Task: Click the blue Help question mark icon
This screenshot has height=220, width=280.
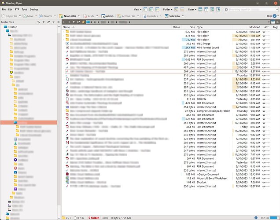Action: pos(274,16)
